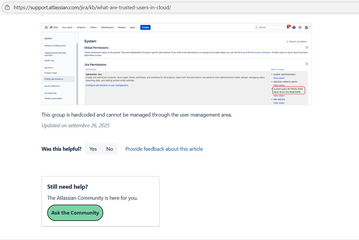The width and height of the screenshot is (359, 240).
Task: Open the application access link in screenshot
Action: point(93,55)
